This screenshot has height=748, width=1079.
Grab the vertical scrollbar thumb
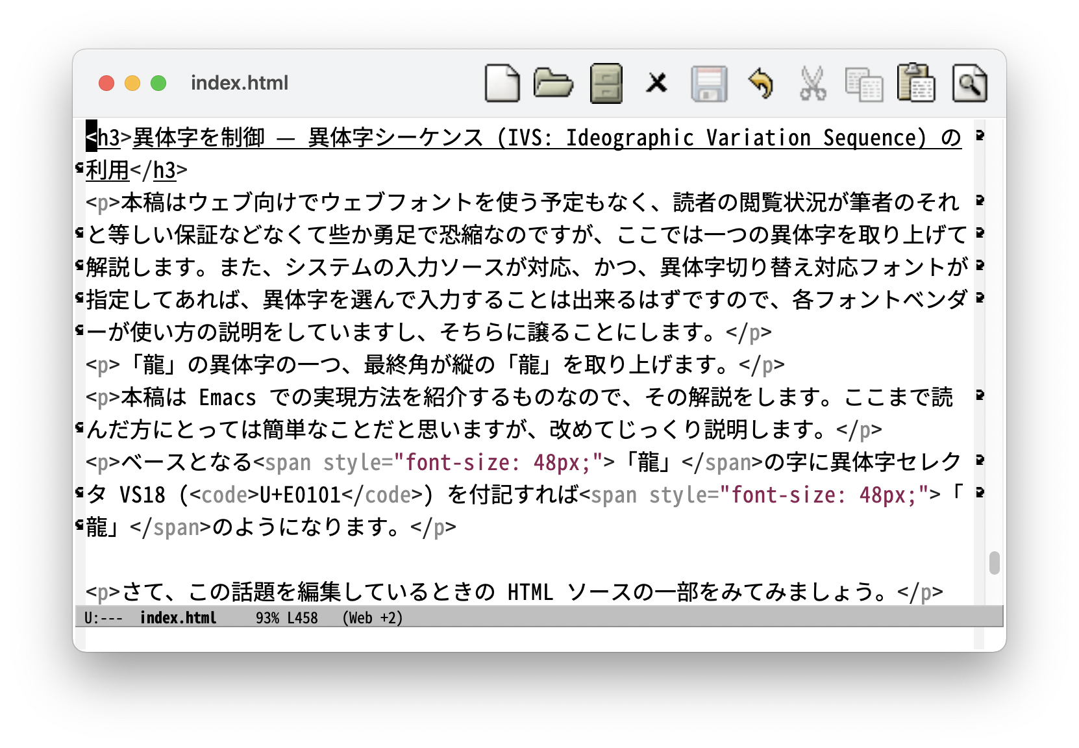994,563
